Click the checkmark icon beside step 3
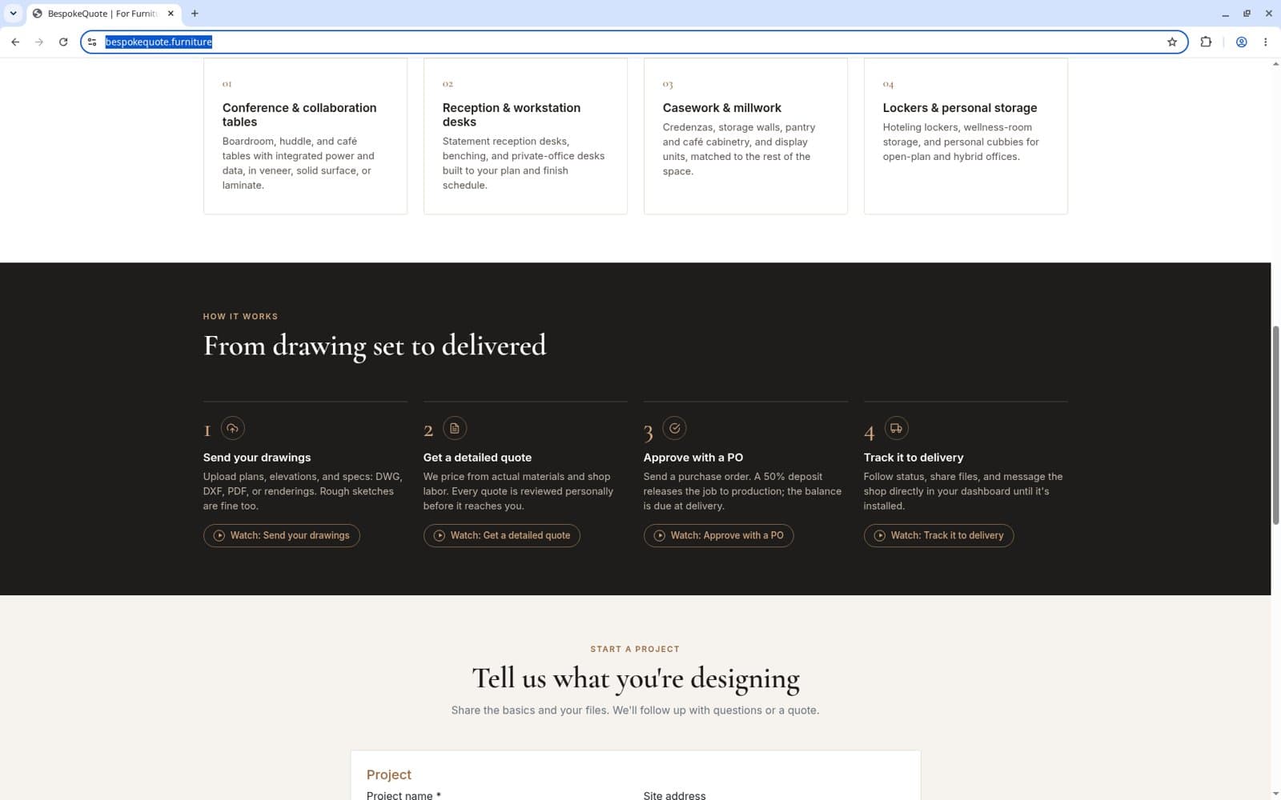Screen dimensions: 1281x800 675,428
